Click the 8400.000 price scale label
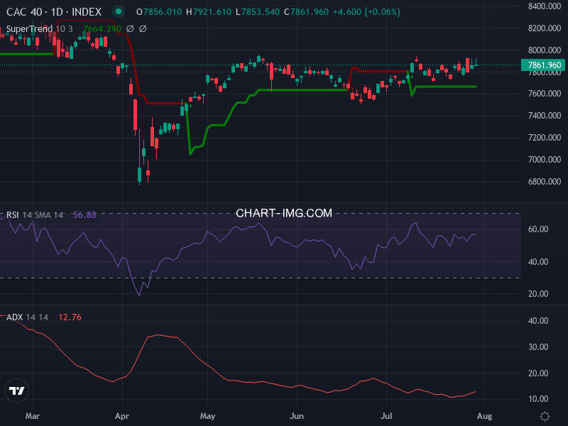Viewport: 568px width, 426px height. pyautogui.click(x=545, y=6)
